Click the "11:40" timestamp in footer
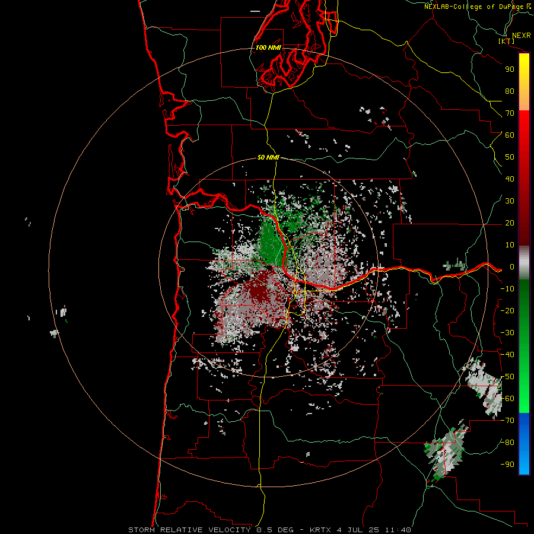 point(398,530)
